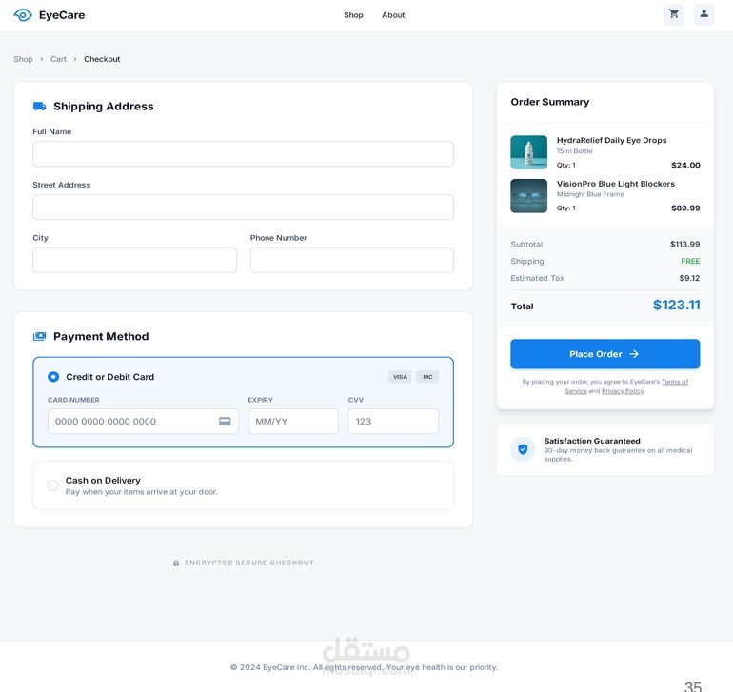The height and width of the screenshot is (692, 733).
Task: Open About in top navigation
Action: [393, 15]
